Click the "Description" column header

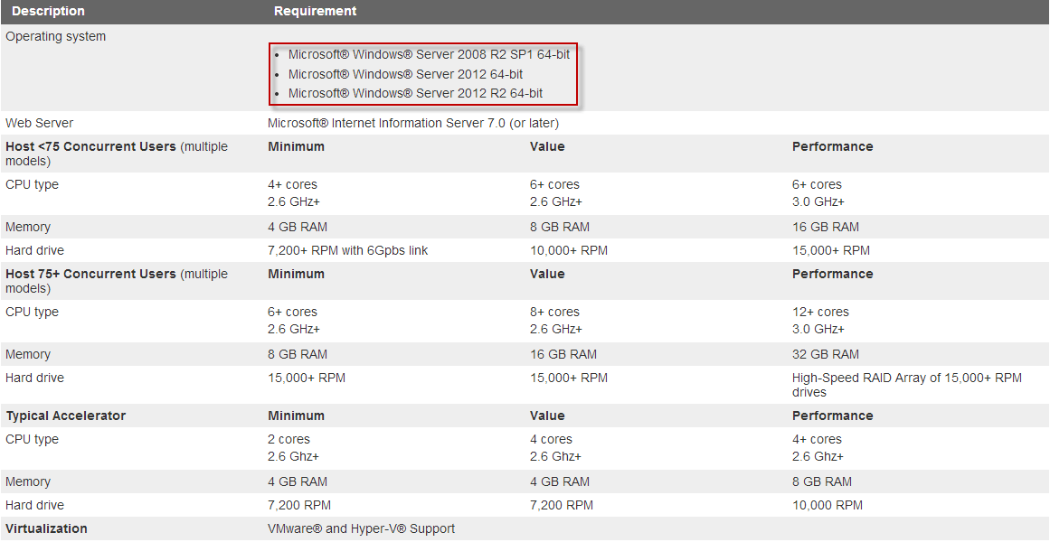[x=48, y=12]
